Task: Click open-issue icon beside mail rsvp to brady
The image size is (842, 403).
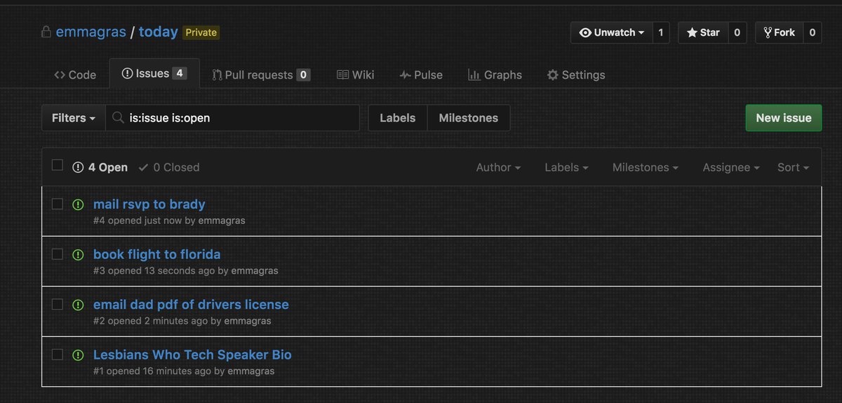Action: (78, 204)
